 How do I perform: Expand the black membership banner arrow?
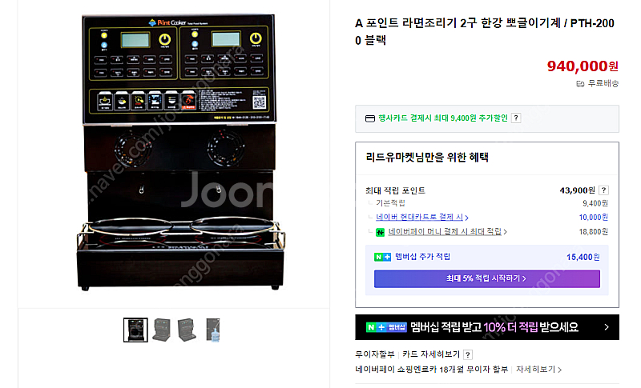click(607, 327)
